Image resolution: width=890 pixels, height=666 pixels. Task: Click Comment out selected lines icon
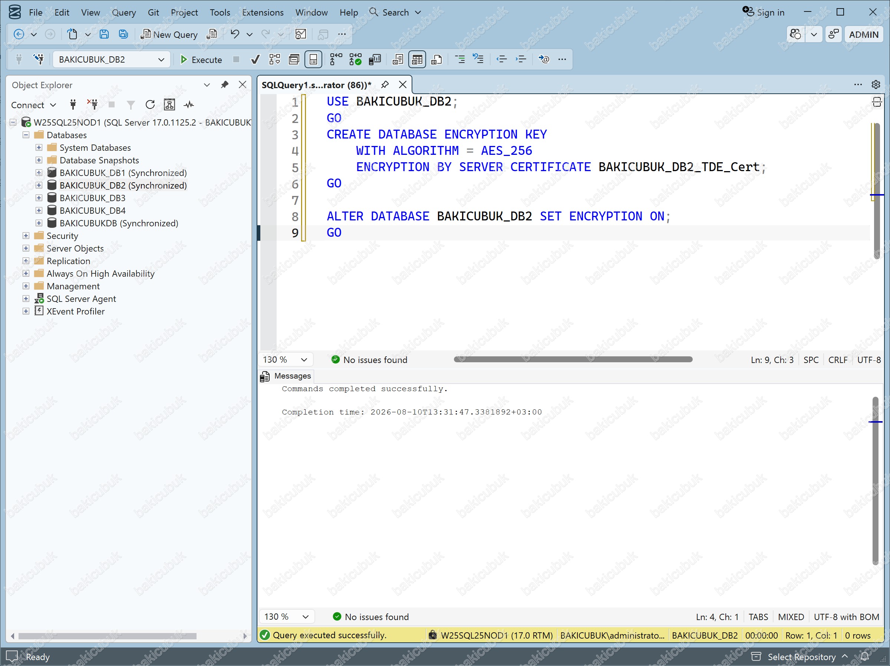click(x=459, y=60)
